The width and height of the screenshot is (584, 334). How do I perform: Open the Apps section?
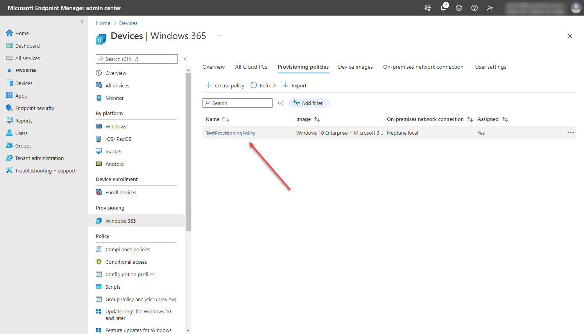click(21, 95)
